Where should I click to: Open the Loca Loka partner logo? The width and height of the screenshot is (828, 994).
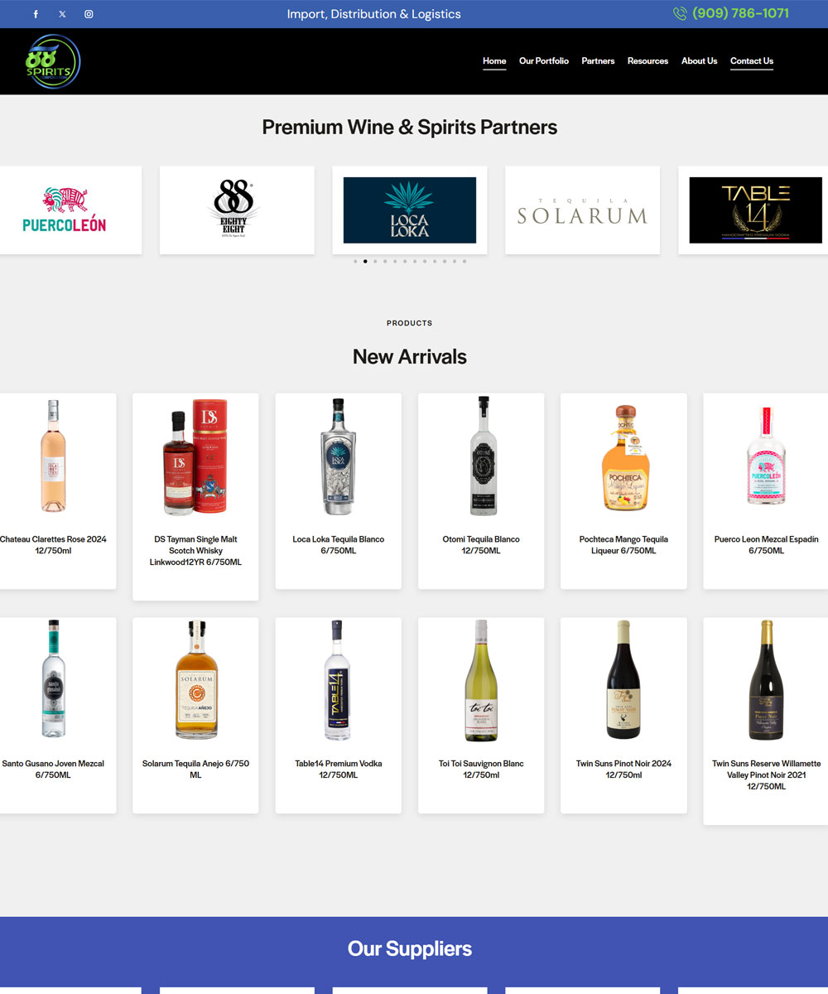tap(410, 210)
